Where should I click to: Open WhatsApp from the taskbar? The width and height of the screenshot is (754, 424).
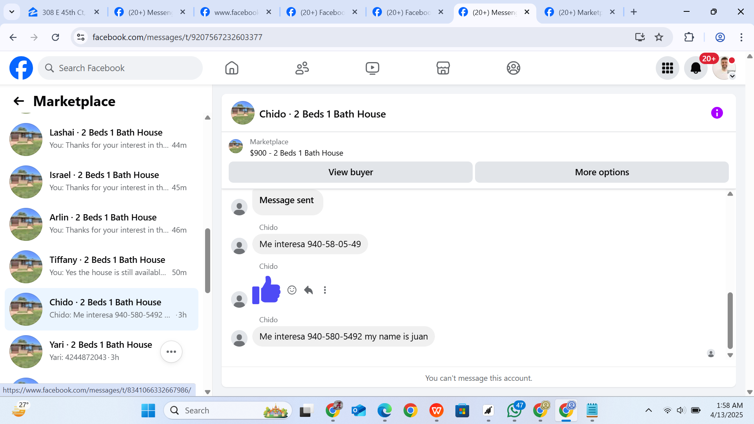coord(514,411)
